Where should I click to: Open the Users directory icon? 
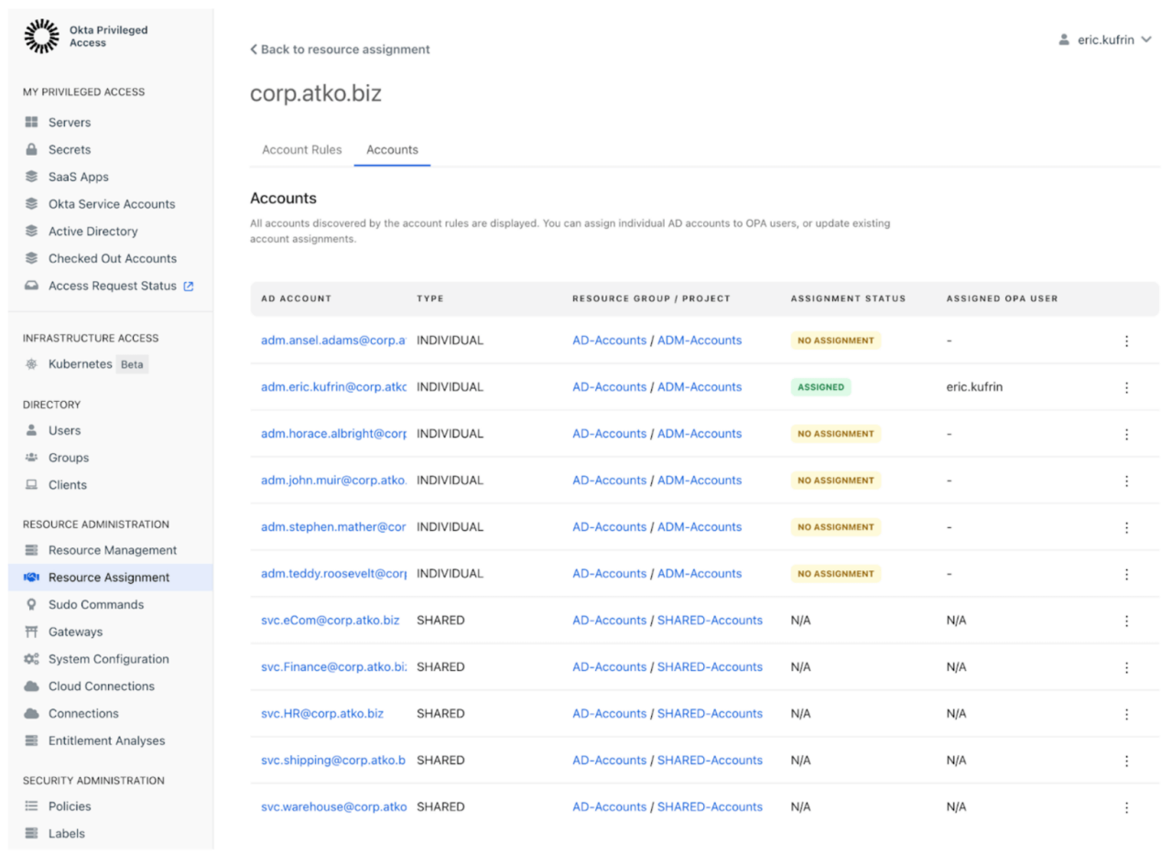coord(33,430)
